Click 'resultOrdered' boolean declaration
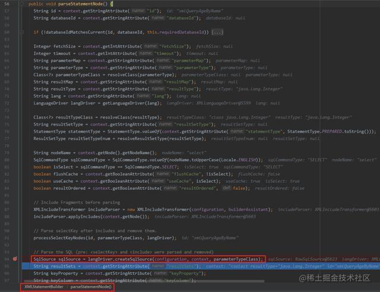 [x=69, y=188]
